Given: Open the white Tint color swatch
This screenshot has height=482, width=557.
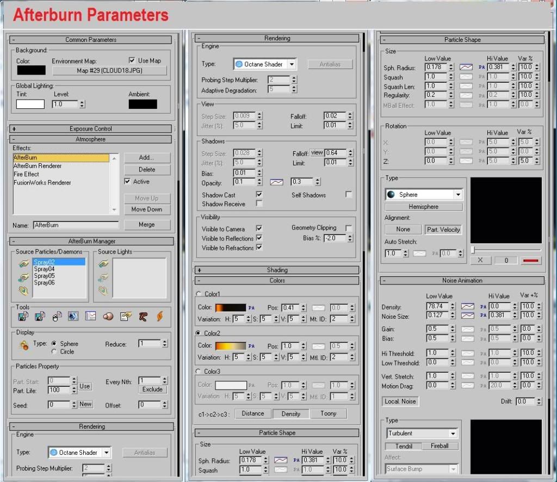Looking at the screenshot, I should 30,104.
